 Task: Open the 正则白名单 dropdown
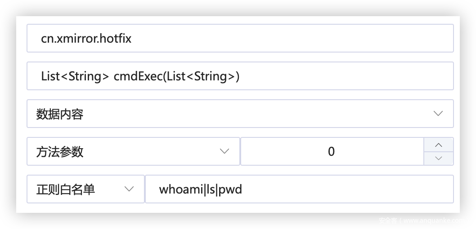point(85,189)
